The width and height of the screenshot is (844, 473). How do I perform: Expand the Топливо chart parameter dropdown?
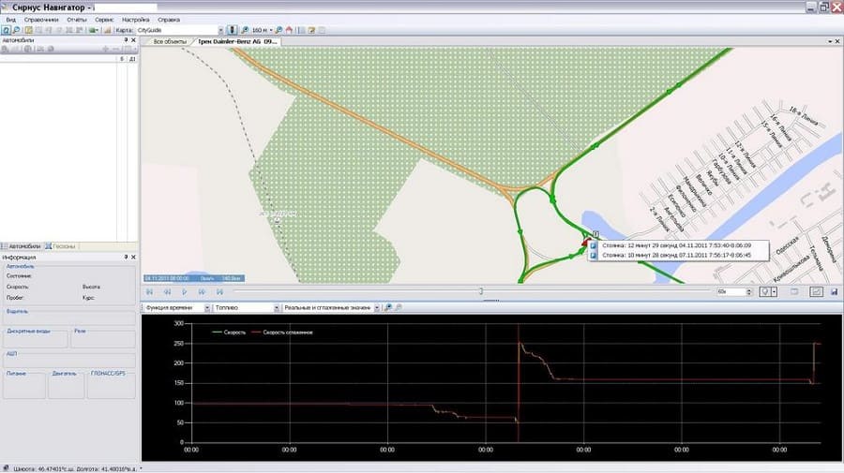click(277, 307)
